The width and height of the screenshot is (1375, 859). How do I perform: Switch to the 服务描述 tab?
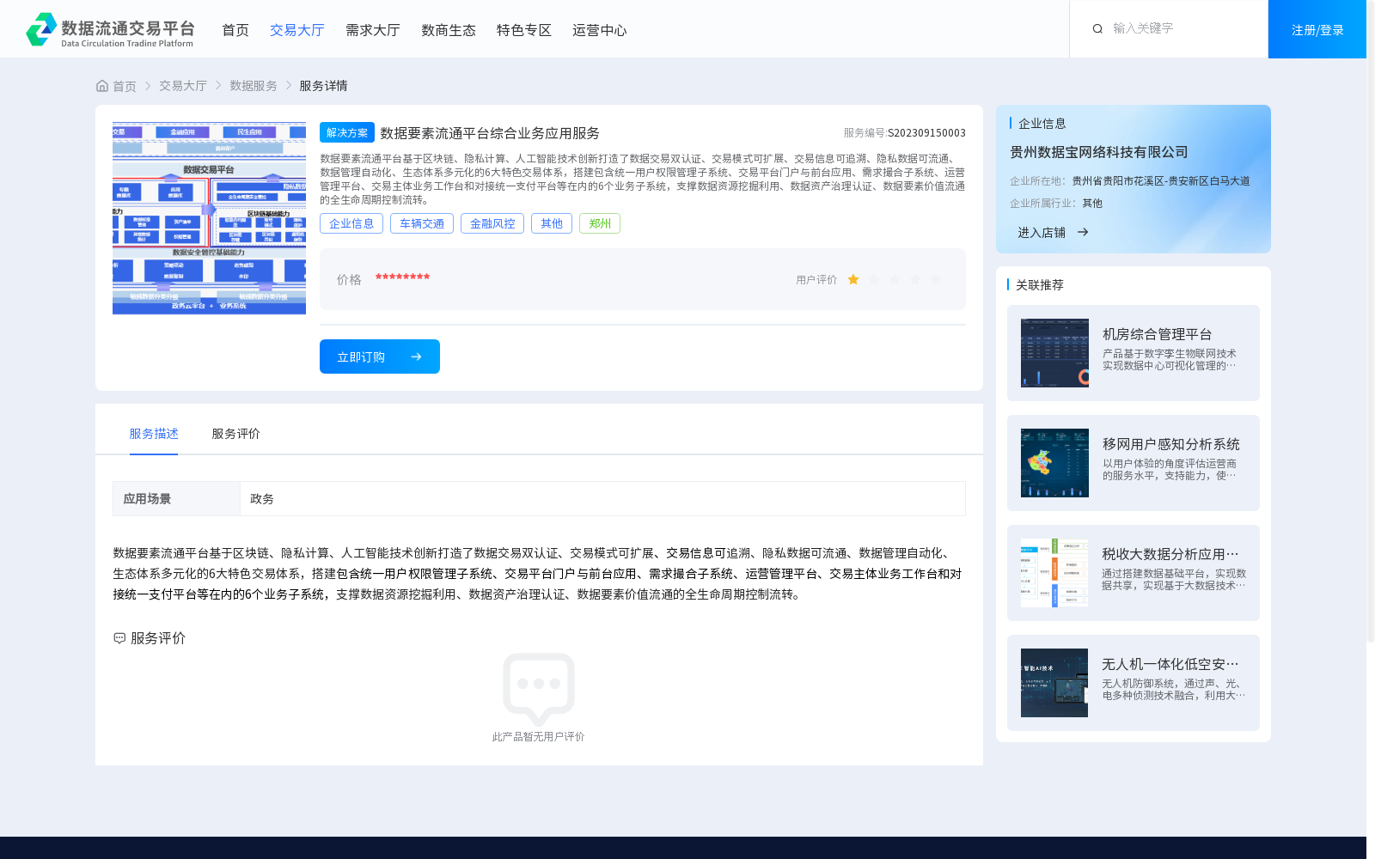[x=154, y=434]
